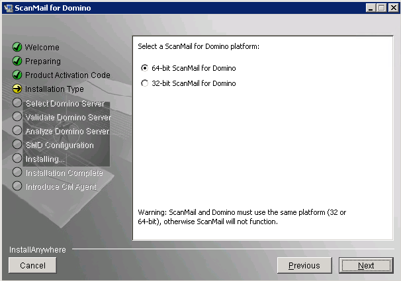Click the green checkmark beside Welcome
Image resolution: width=401 pixels, height=281 pixels.
pos(17,48)
